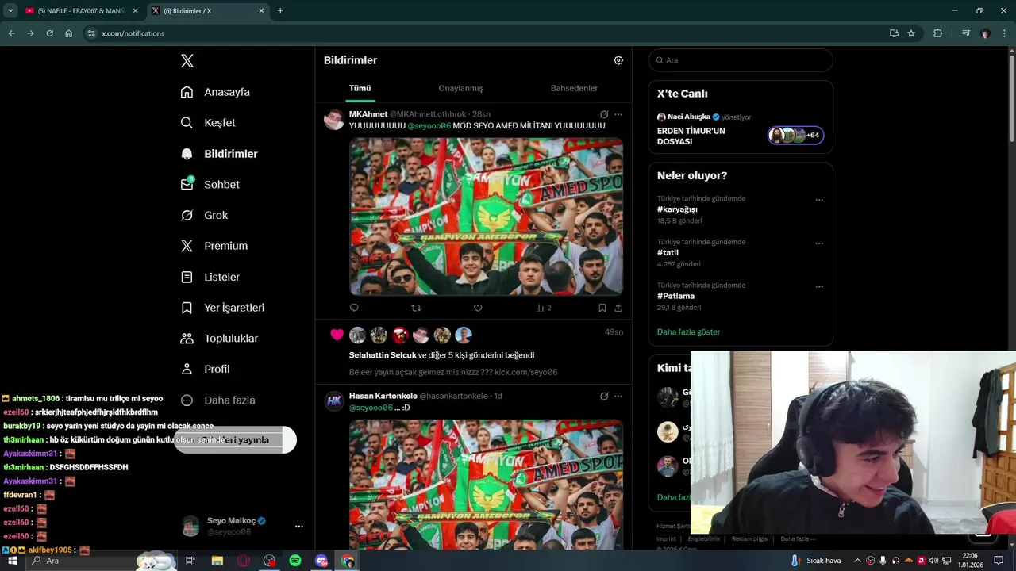Open a new browser tab
The image size is (1016, 571).
[280, 11]
